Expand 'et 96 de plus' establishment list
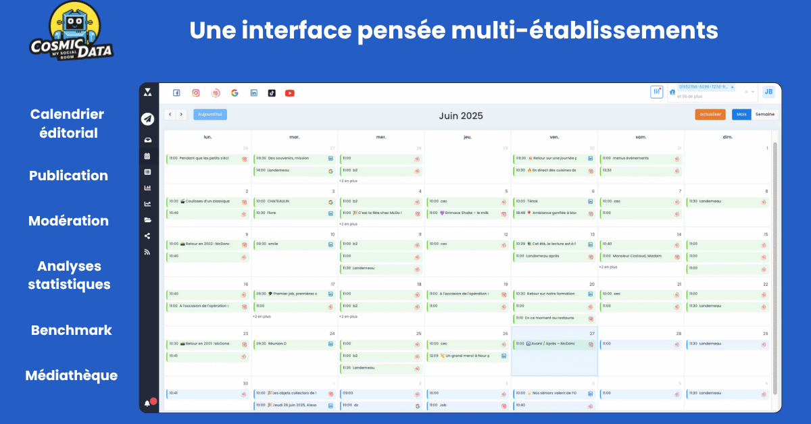Viewport: 811px width, 424px height. point(689,96)
